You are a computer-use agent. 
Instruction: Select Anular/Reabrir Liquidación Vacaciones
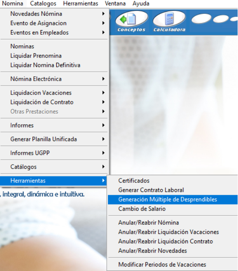[x=172, y=232]
